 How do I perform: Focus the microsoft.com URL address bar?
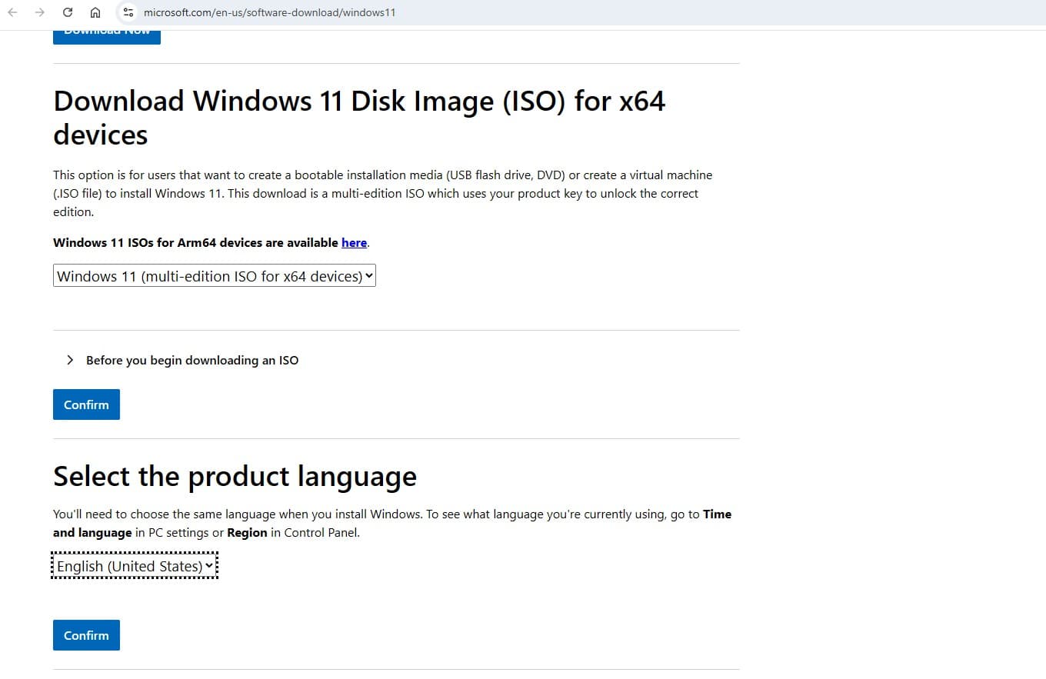(269, 12)
